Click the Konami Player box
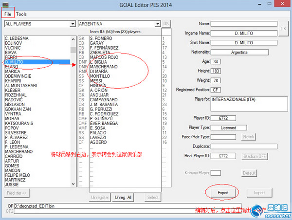 coord(216,173)
